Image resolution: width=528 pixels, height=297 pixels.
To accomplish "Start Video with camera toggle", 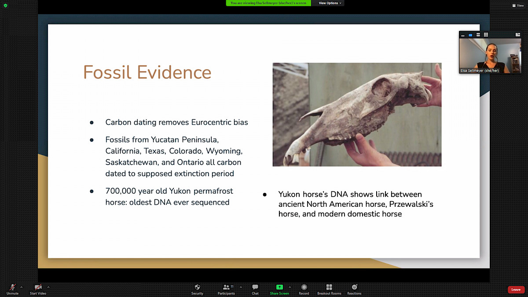I will [38, 289].
